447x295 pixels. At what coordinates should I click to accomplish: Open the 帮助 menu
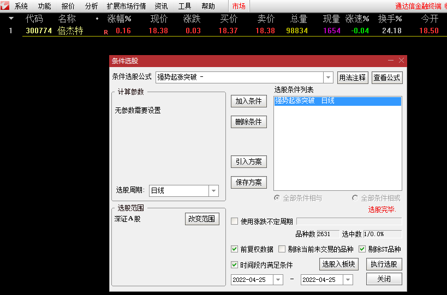click(x=208, y=6)
